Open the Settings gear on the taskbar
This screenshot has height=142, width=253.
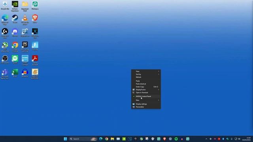click(170, 139)
